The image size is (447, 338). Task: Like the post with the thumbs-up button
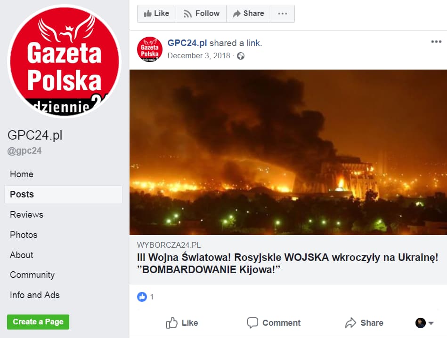[x=182, y=322]
